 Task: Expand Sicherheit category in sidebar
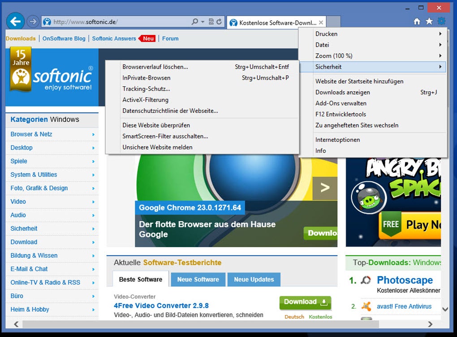point(52,229)
